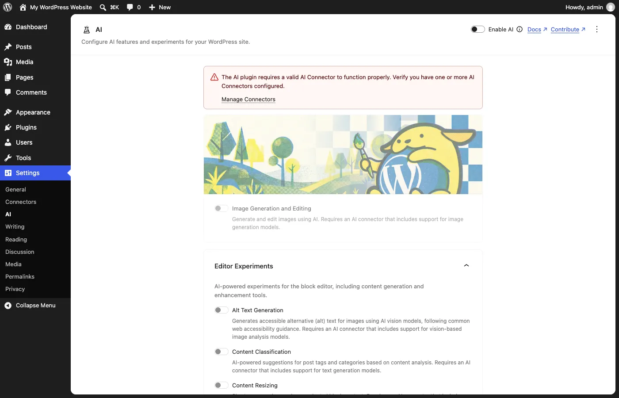The height and width of the screenshot is (398, 619).
Task: Click the Manage Connectors link
Action: coord(248,99)
